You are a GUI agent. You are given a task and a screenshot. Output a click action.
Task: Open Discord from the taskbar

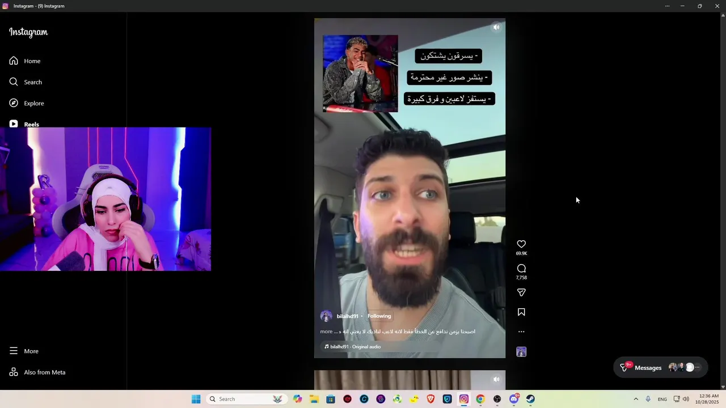(514, 399)
